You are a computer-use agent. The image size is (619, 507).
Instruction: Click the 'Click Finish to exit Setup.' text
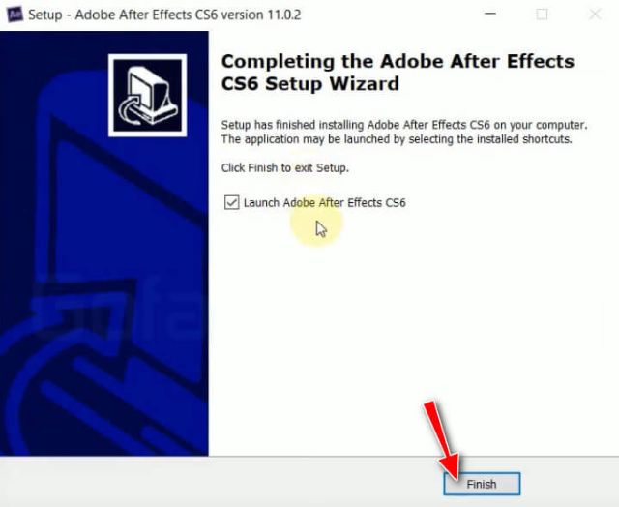coord(285,167)
